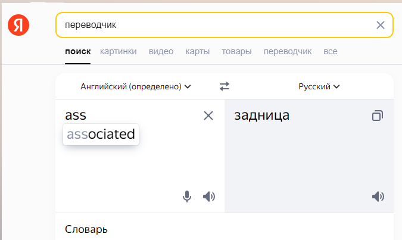The height and width of the screenshot is (240, 402).
Task: Start voice input with the microphone
Action: pyautogui.click(x=187, y=197)
